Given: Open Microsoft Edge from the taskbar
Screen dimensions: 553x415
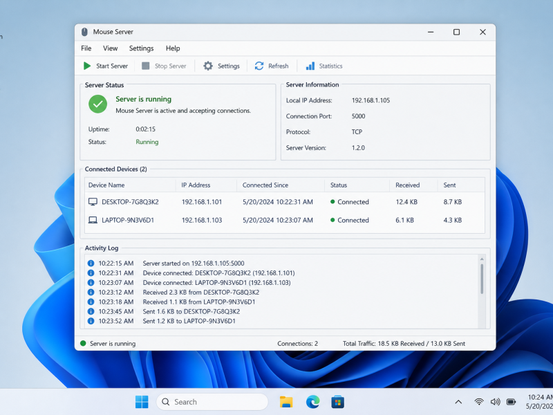Looking at the screenshot, I should pos(312,402).
